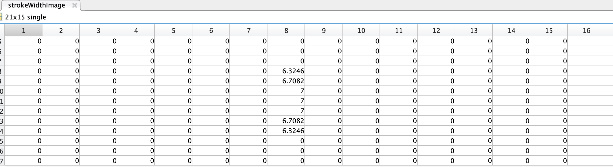
Task: Close the strokeWidthImage variable tab
Action: 74,5
